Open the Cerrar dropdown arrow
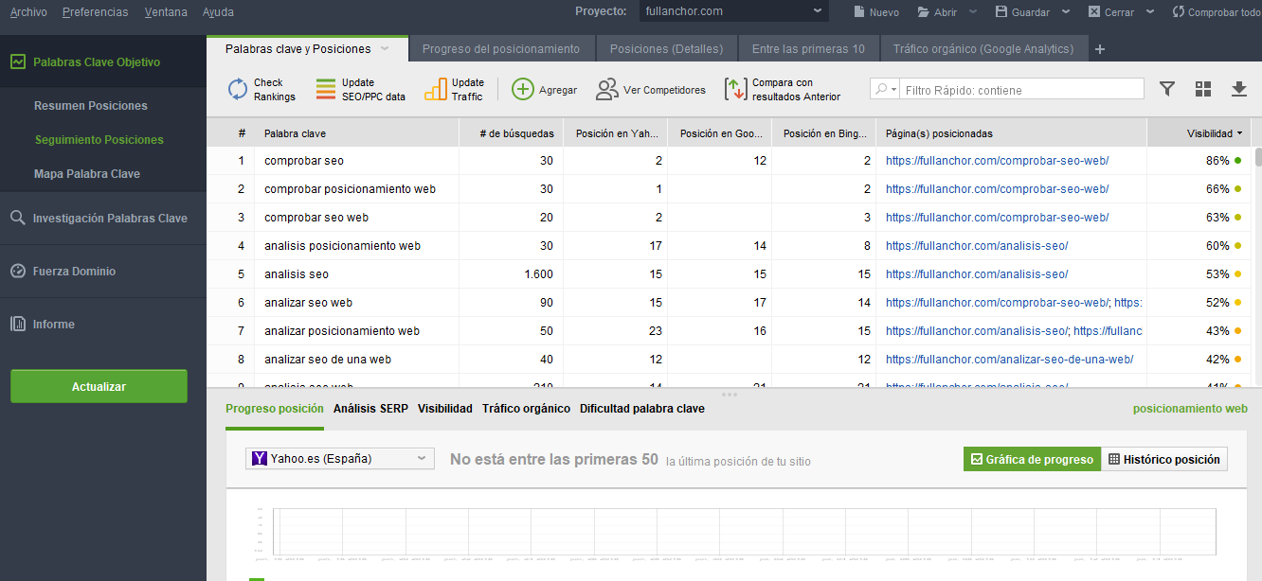 [1150, 12]
